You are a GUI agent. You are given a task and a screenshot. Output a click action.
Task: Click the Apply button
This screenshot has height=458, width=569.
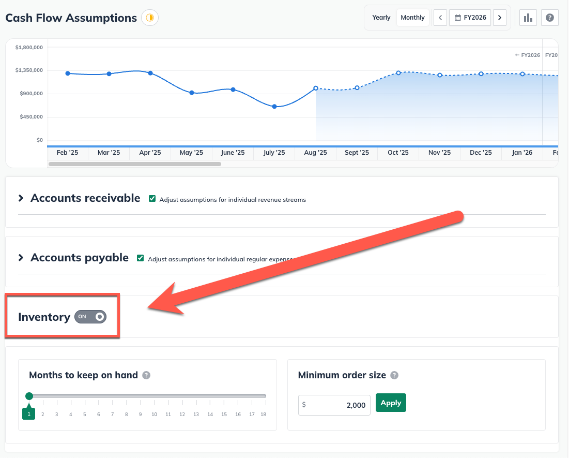click(x=391, y=403)
